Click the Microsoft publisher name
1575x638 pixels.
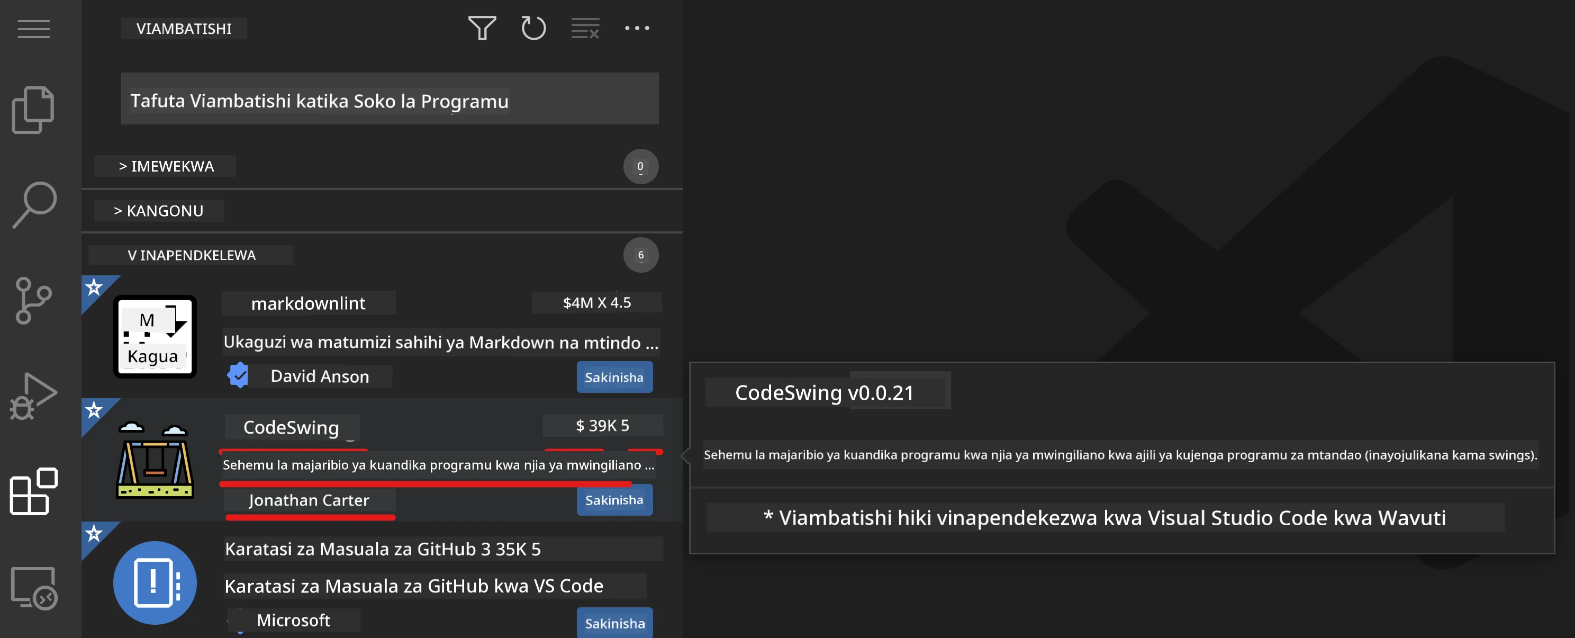(x=294, y=620)
